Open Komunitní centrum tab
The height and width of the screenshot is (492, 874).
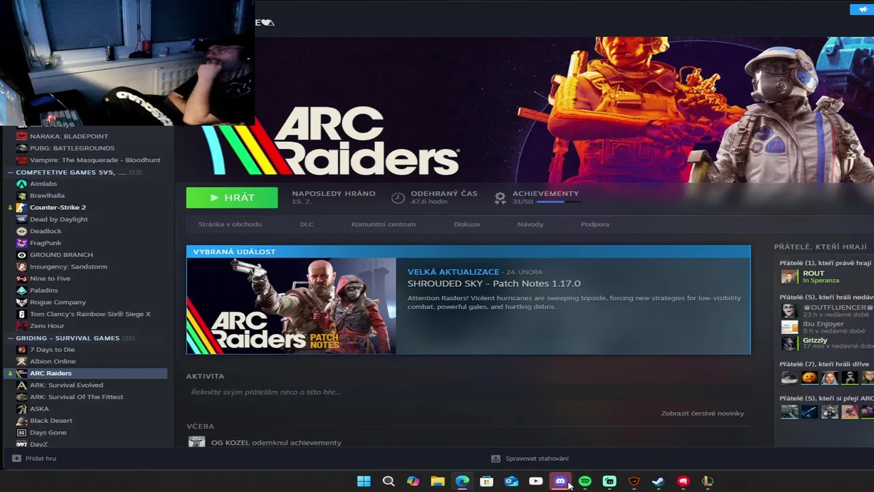[383, 224]
